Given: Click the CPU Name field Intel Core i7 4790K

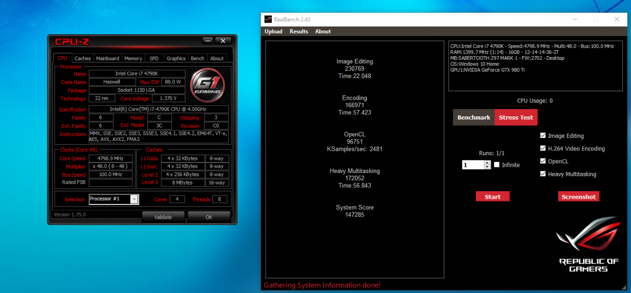Looking at the screenshot, I should tap(137, 74).
